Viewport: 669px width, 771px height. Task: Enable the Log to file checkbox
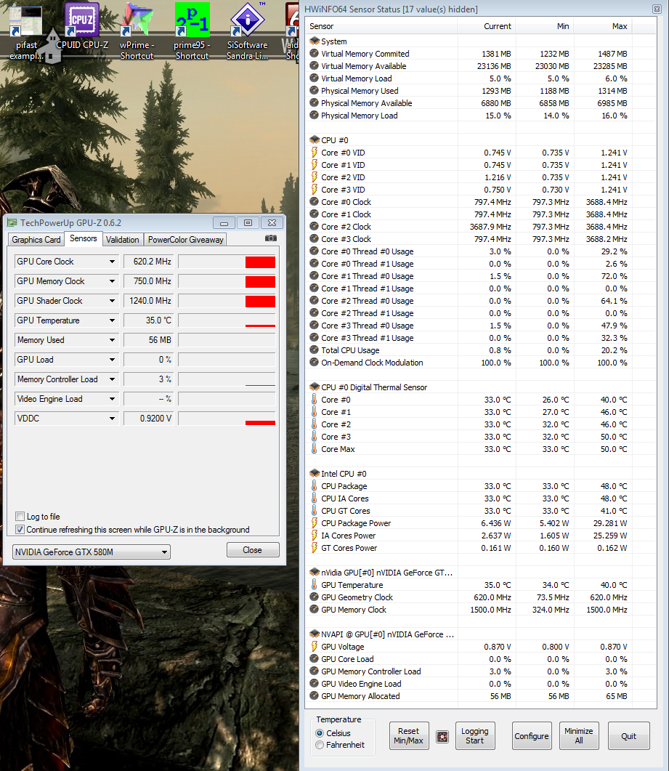(x=20, y=516)
